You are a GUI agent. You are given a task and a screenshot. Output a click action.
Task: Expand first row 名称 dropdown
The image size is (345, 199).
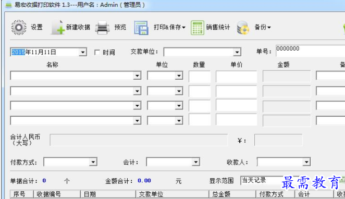[137, 76]
